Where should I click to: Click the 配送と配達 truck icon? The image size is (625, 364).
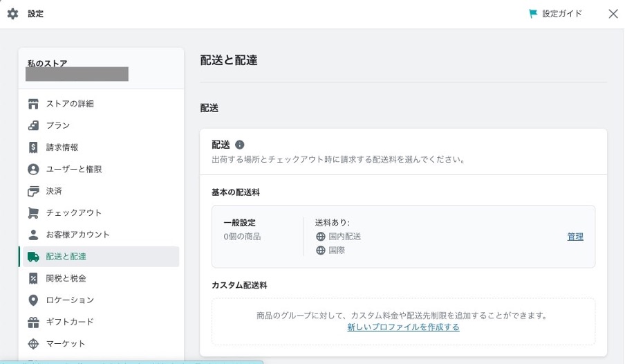(x=33, y=257)
